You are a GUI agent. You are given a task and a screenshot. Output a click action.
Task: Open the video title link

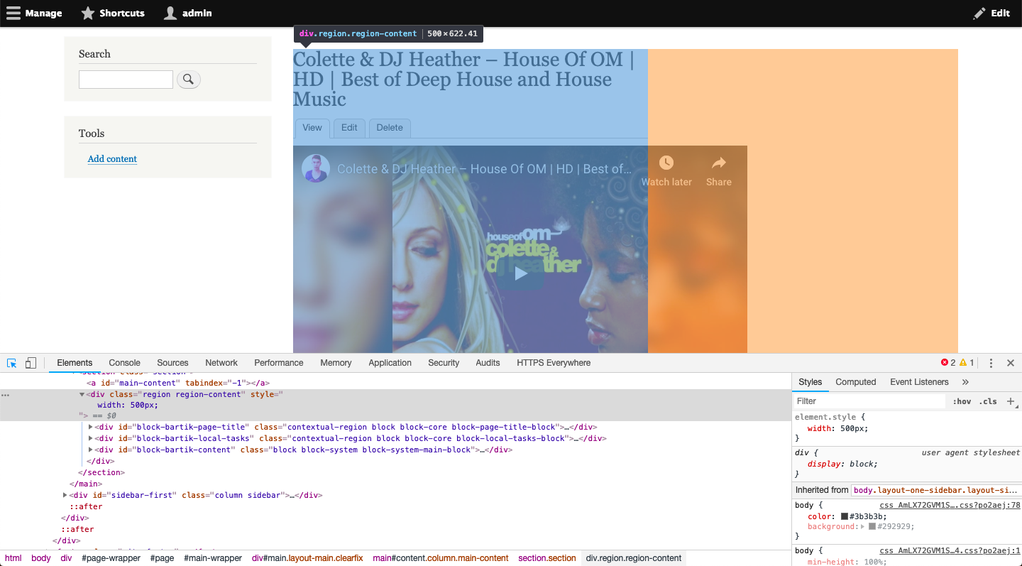pos(484,169)
